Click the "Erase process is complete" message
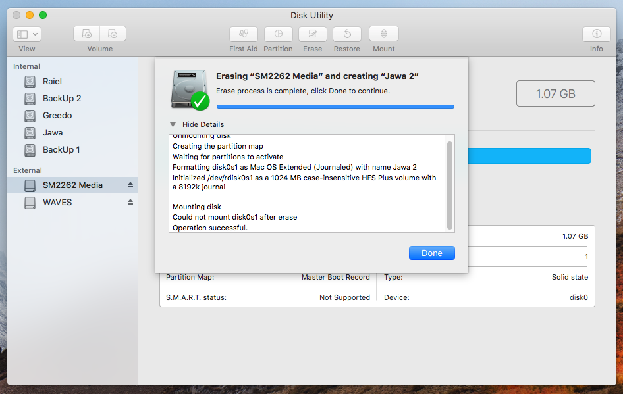The height and width of the screenshot is (394, 623). (303, 91)
